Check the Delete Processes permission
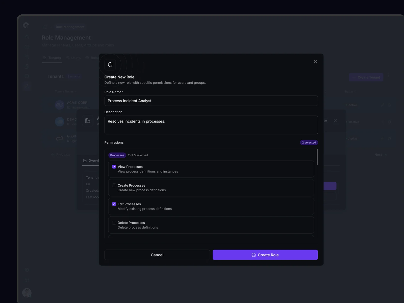This screenshot has width=404, height=303. click(x=114, y=223)
